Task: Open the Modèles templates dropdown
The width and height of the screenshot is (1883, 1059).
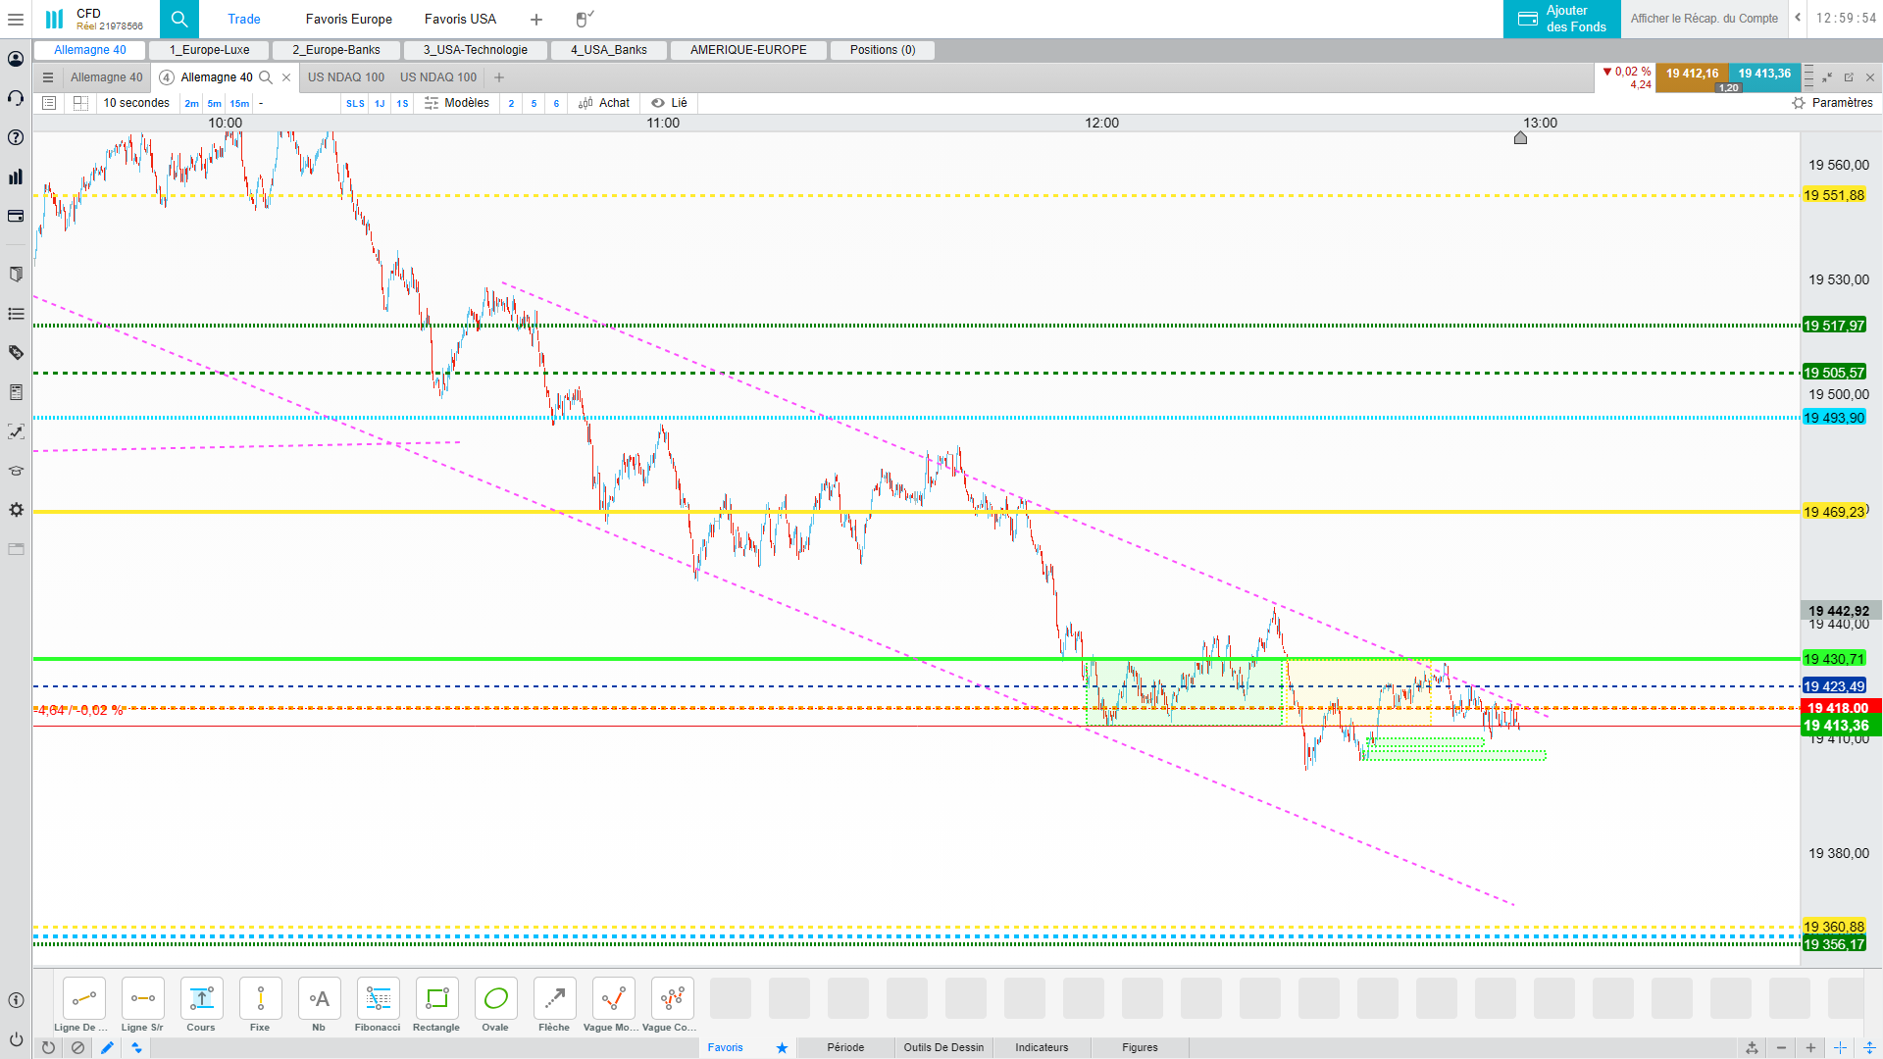Action: coord(457,103)
